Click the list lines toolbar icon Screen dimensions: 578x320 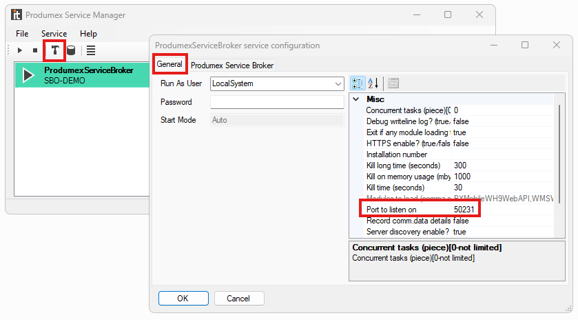point(91,50)
